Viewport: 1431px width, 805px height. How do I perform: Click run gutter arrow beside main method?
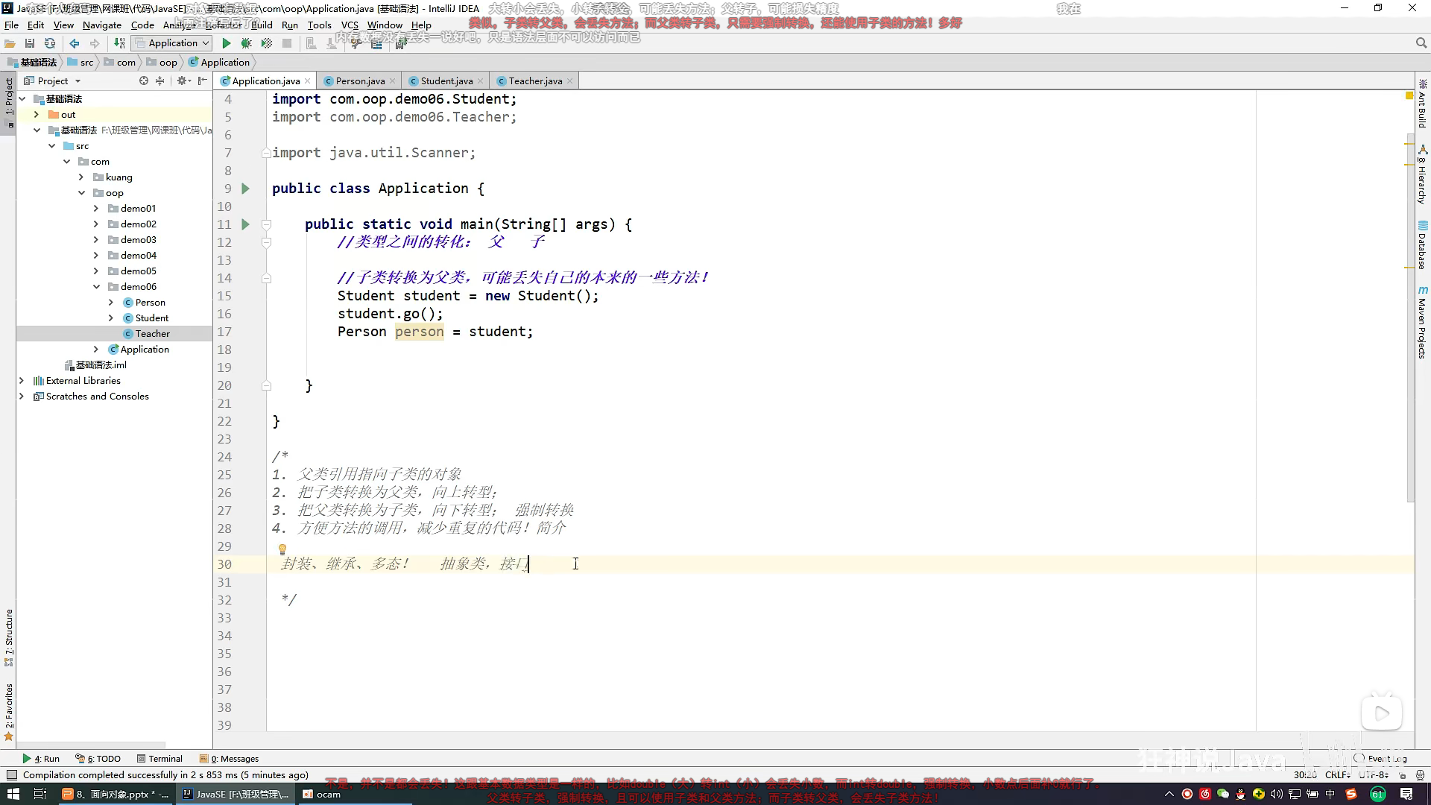[245, 224]
